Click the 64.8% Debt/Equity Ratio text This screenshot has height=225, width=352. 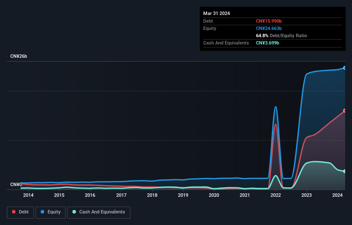281,36
